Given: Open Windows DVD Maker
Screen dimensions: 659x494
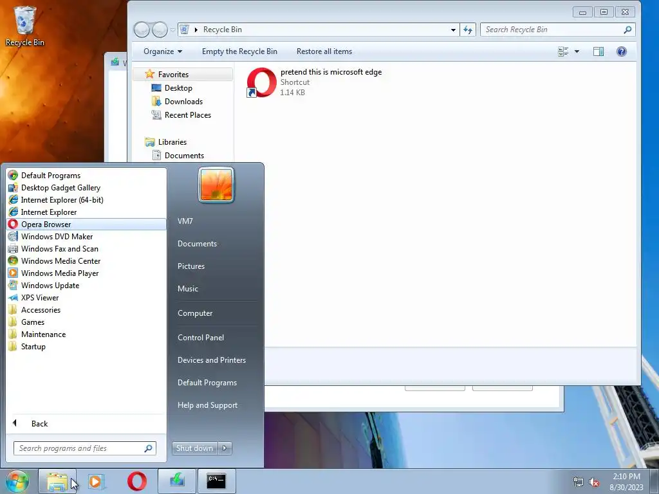Looking at the screenshot, I should click(86, 236).
